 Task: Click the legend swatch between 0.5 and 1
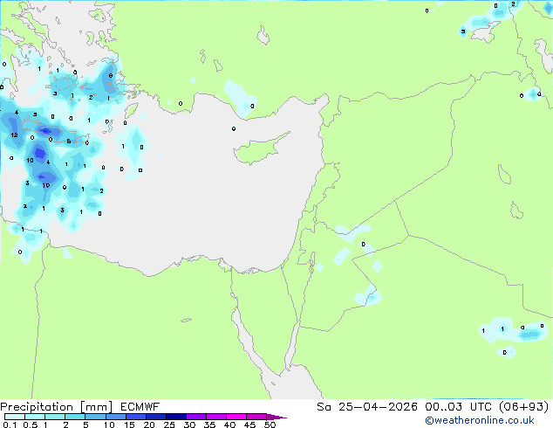pyautogui.click(x=35, y=417)
